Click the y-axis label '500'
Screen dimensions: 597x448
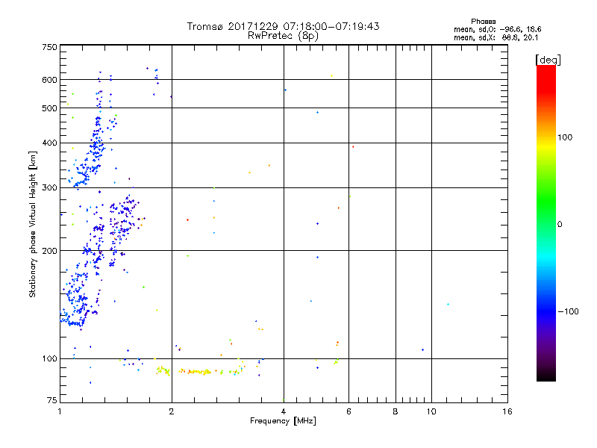point(50,108)
